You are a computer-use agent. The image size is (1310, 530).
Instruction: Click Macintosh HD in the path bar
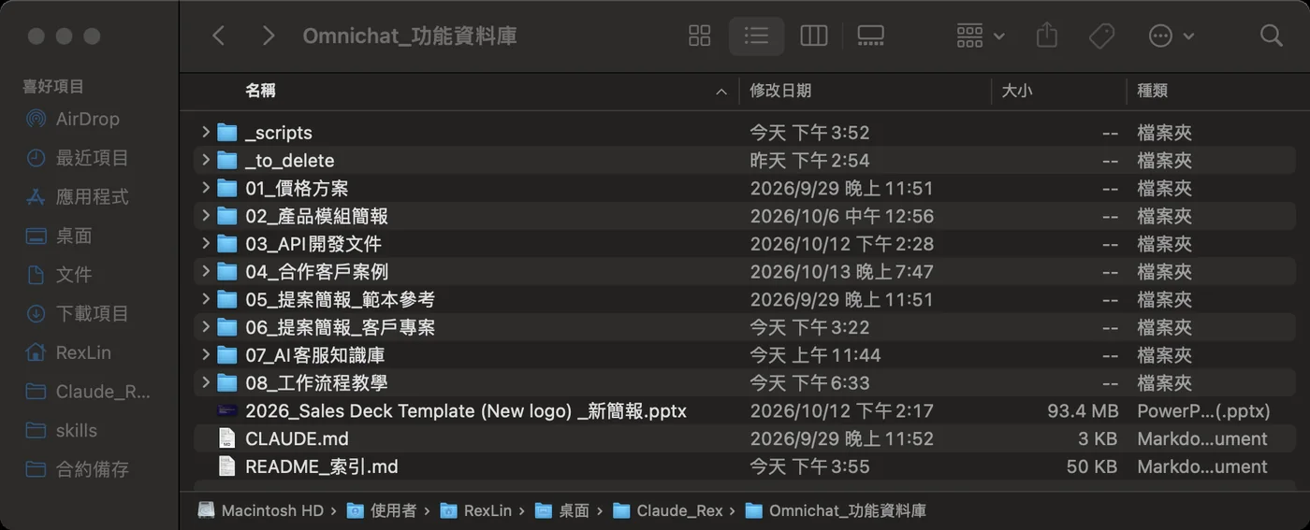(x=262, y=510)
